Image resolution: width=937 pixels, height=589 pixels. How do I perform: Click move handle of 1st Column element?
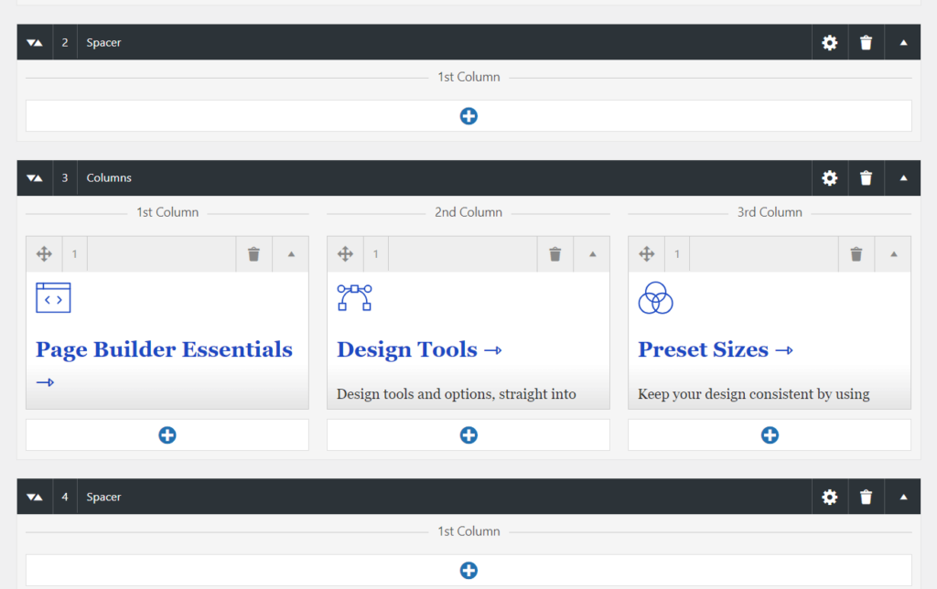[44, 254]
